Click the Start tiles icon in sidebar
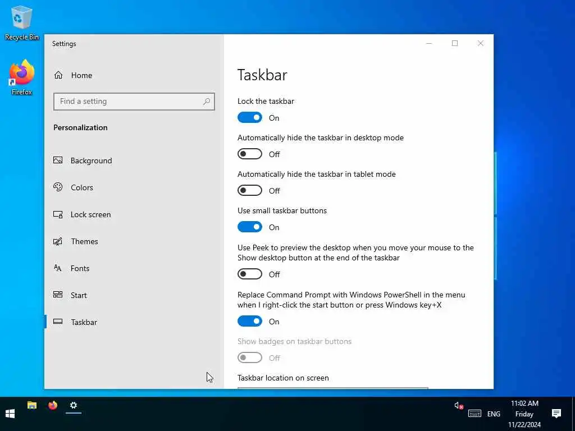 point(58,295)
